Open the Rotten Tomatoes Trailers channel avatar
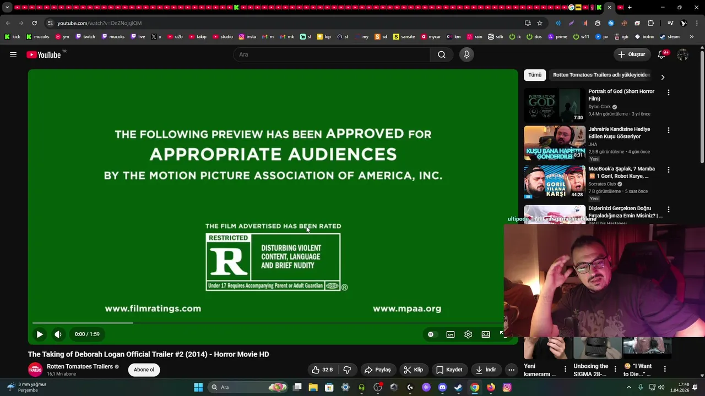The width and height of the screenshot is (705, 396). [x=35, y=370]
